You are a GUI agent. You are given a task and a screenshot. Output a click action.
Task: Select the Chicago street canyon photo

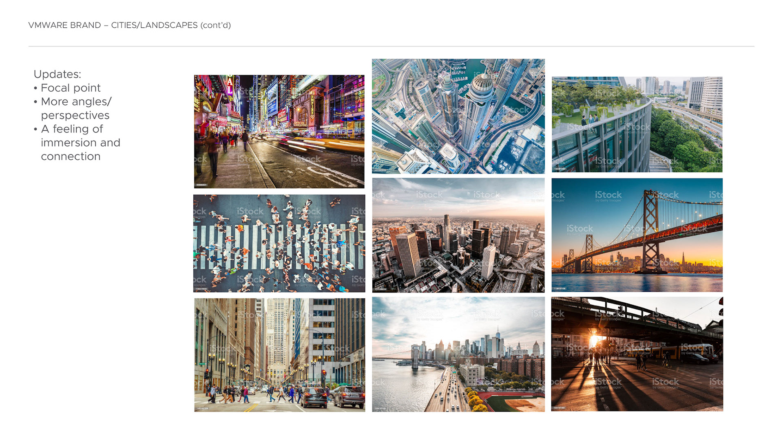(x=280, y=355)
